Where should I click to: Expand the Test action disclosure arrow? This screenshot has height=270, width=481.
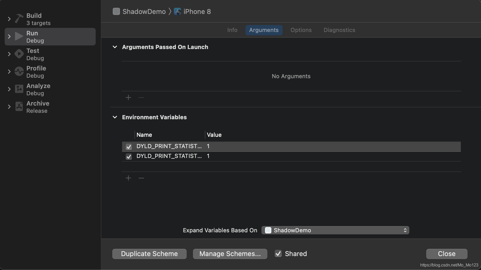pos(9,54)
